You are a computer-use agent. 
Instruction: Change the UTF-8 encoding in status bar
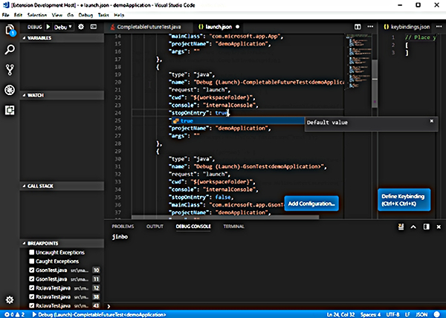point(392,314)
